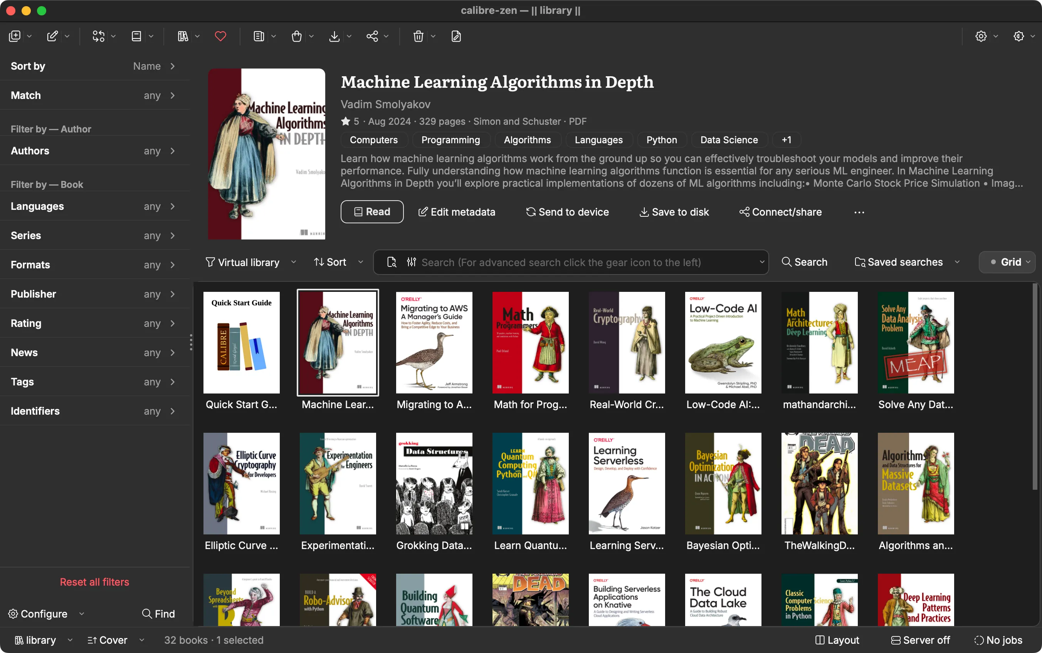
Task: Expand the Tags filter row
Action: (x=95, y=382)
